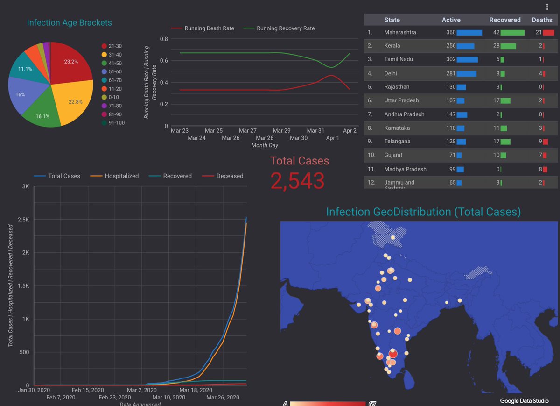Click the Total Cases 2,543 scorecard
Screen dimensions: 560x406
pos(299,174)
